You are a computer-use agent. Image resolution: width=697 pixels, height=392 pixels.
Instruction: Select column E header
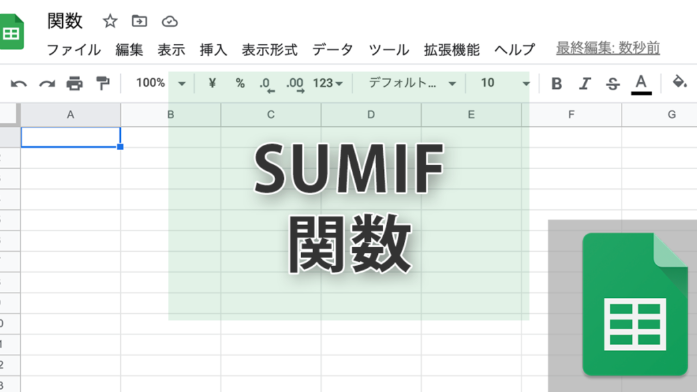[x=471, y=115]
